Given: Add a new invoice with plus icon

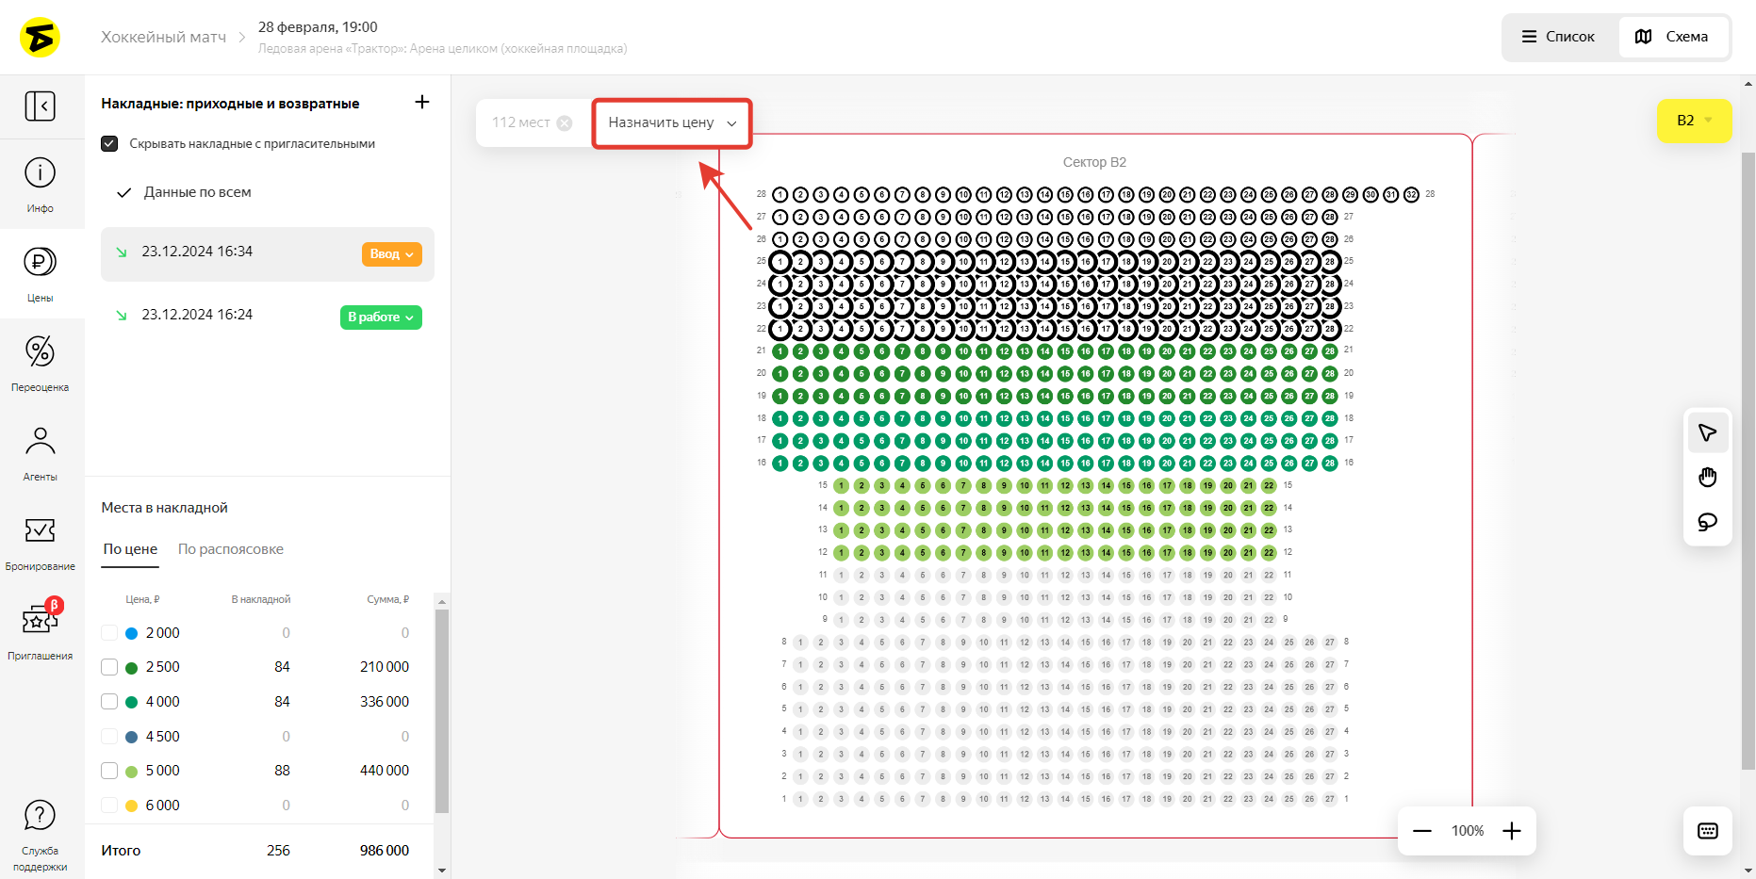Looking at the screenshot, I should tap(422, 102).
